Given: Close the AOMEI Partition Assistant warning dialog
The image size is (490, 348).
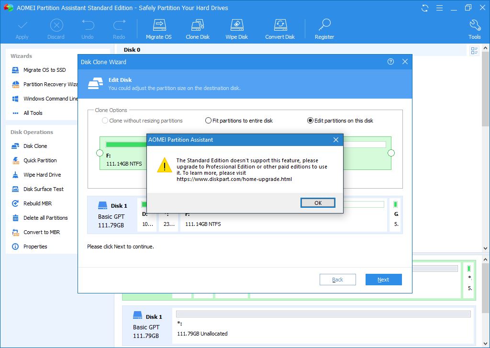Looking at the screenshot, I should click(x=336, y=140).
